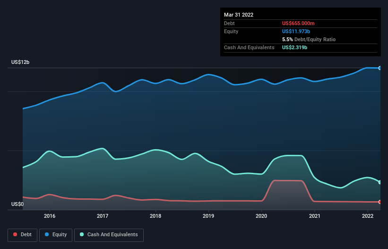
Task: Select the Cash endpoint marker on chart
Action: point(380,182)
